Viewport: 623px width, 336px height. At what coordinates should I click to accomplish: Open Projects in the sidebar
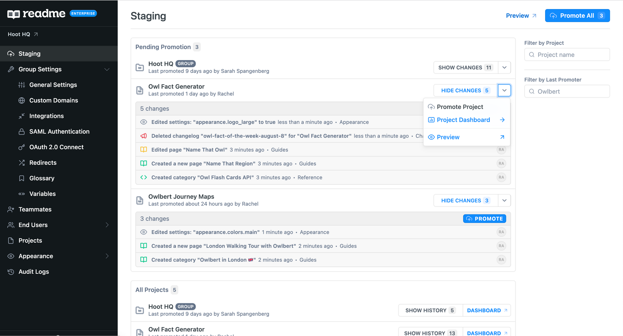(x=59, y=240)
